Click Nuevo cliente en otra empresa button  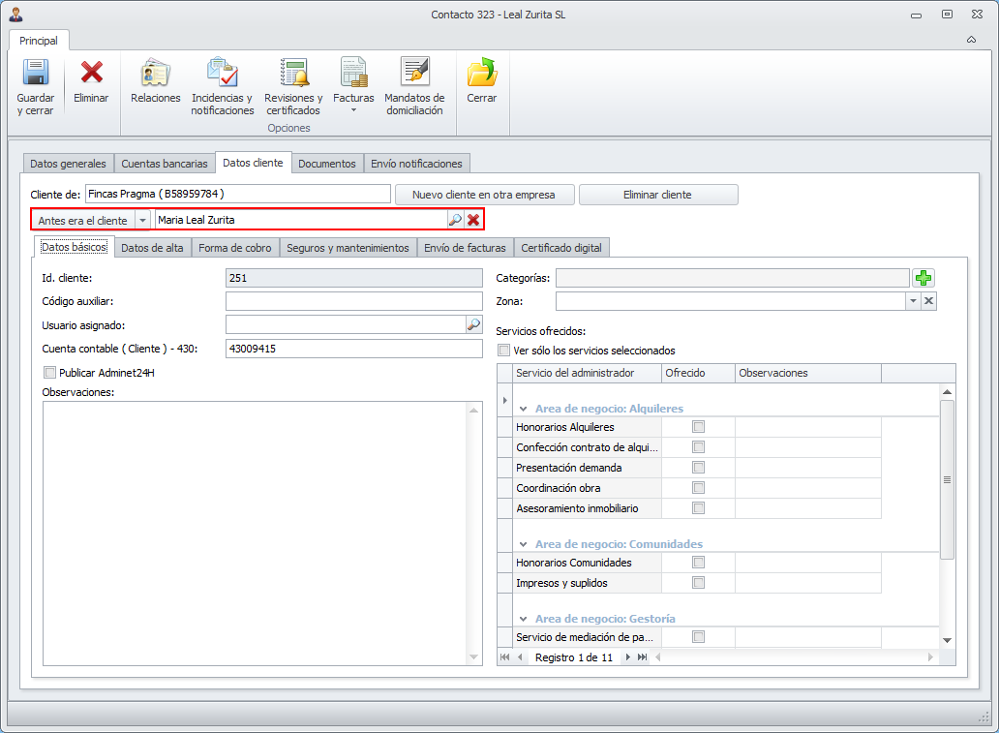coord(484,195)
